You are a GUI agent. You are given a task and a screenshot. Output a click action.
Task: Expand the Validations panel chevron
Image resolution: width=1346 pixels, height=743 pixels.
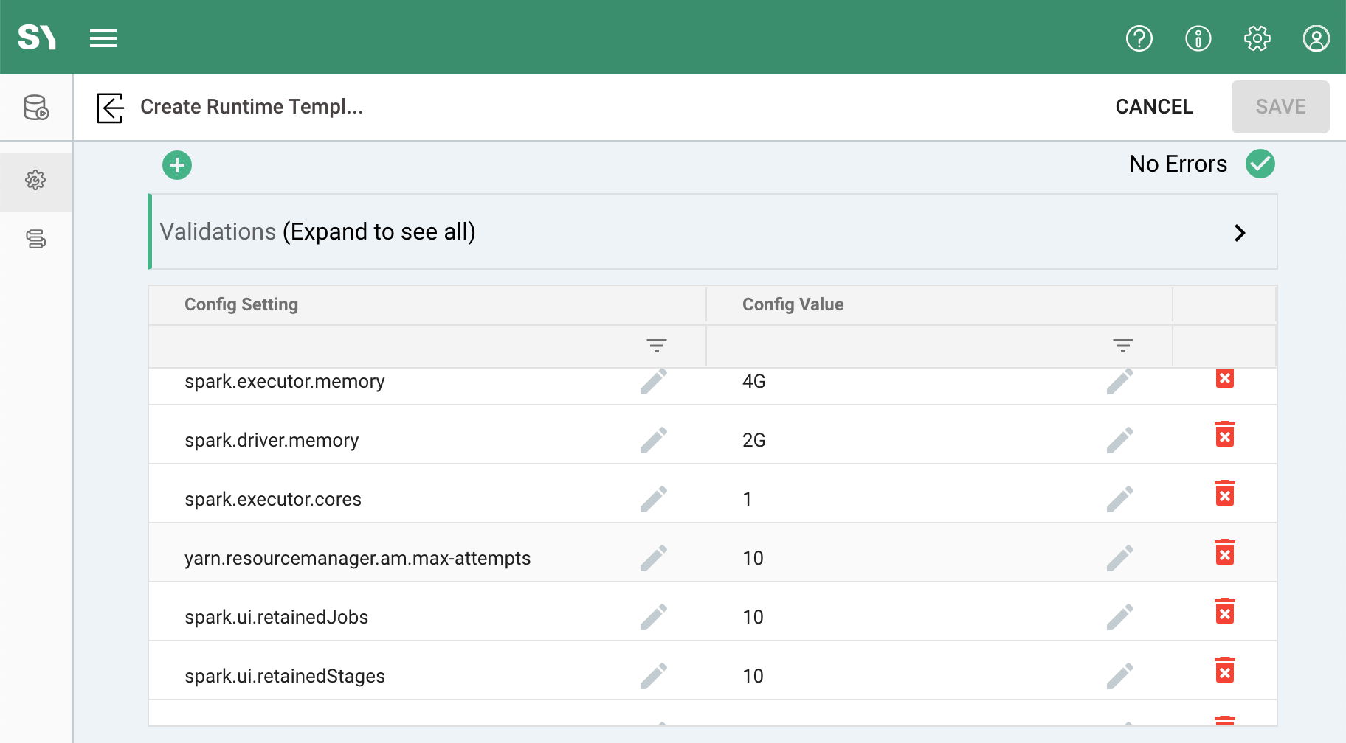tap(1239, 233)
